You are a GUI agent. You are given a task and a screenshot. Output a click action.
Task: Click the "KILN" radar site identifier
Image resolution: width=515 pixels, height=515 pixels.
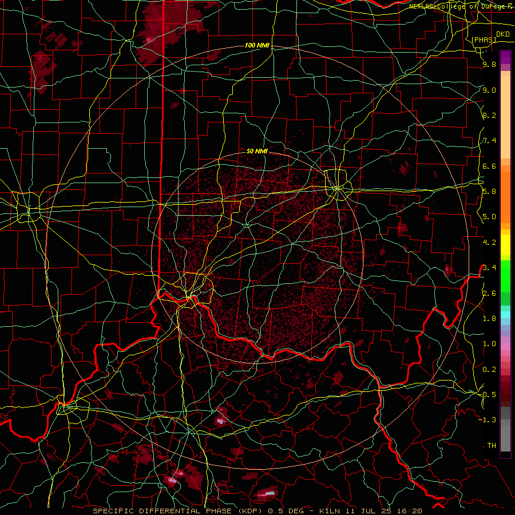tap(330, 511)
